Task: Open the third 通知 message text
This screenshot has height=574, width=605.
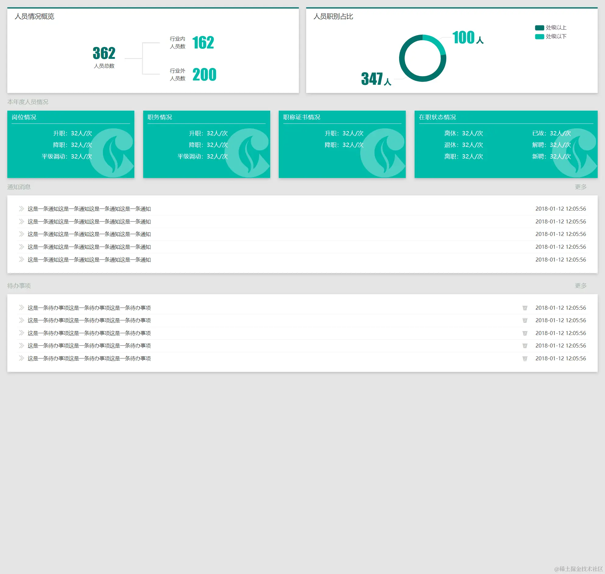Action: (x=89, y=234)
